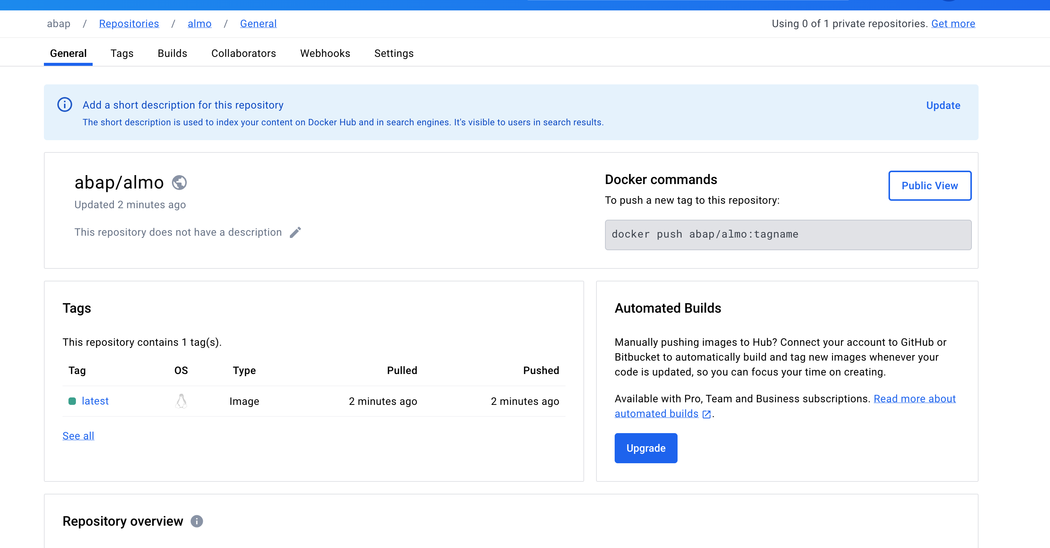The image size is (1050, 548).
Task: Click the public globe icon beside abap/almo
Action: [179, 183]
